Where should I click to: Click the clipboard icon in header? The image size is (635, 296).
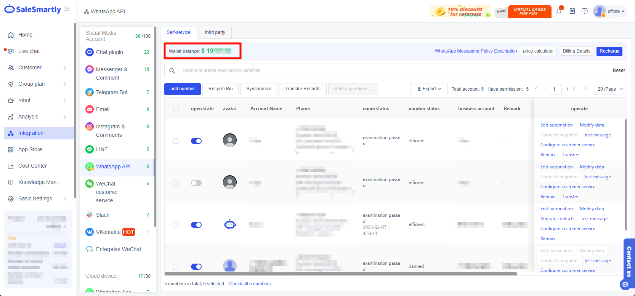(572, 11)
